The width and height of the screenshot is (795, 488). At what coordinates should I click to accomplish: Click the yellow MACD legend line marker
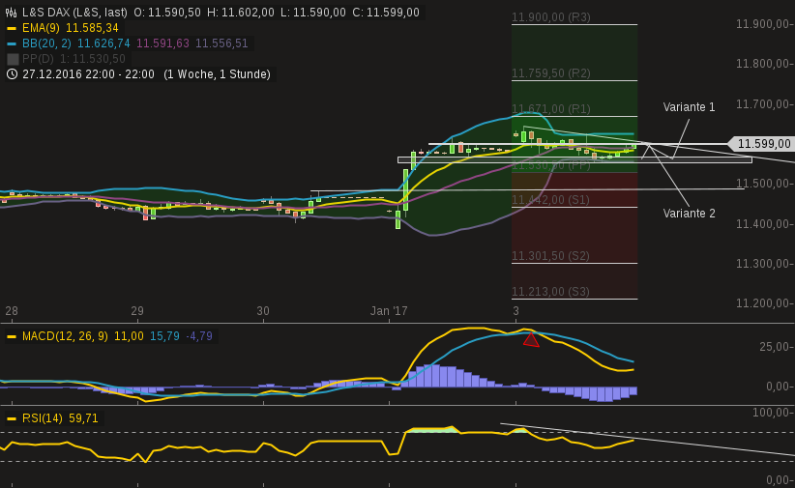tap(12, 336)
